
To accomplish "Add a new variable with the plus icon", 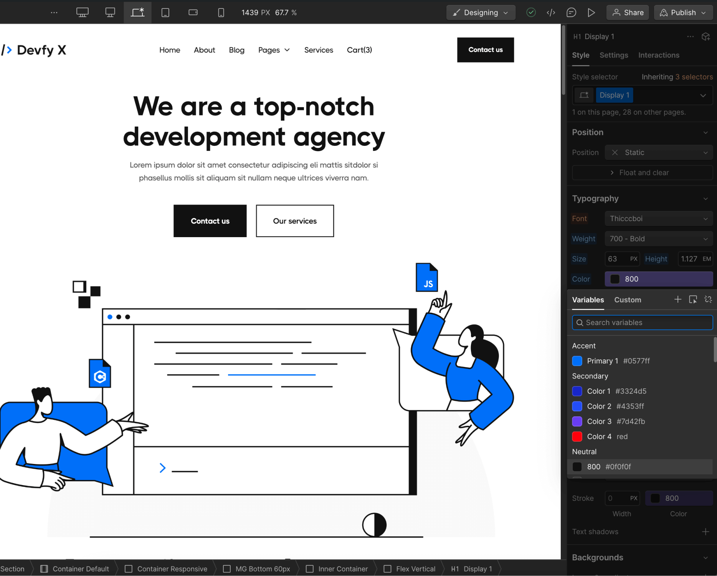I will click(x=678, y=299).
